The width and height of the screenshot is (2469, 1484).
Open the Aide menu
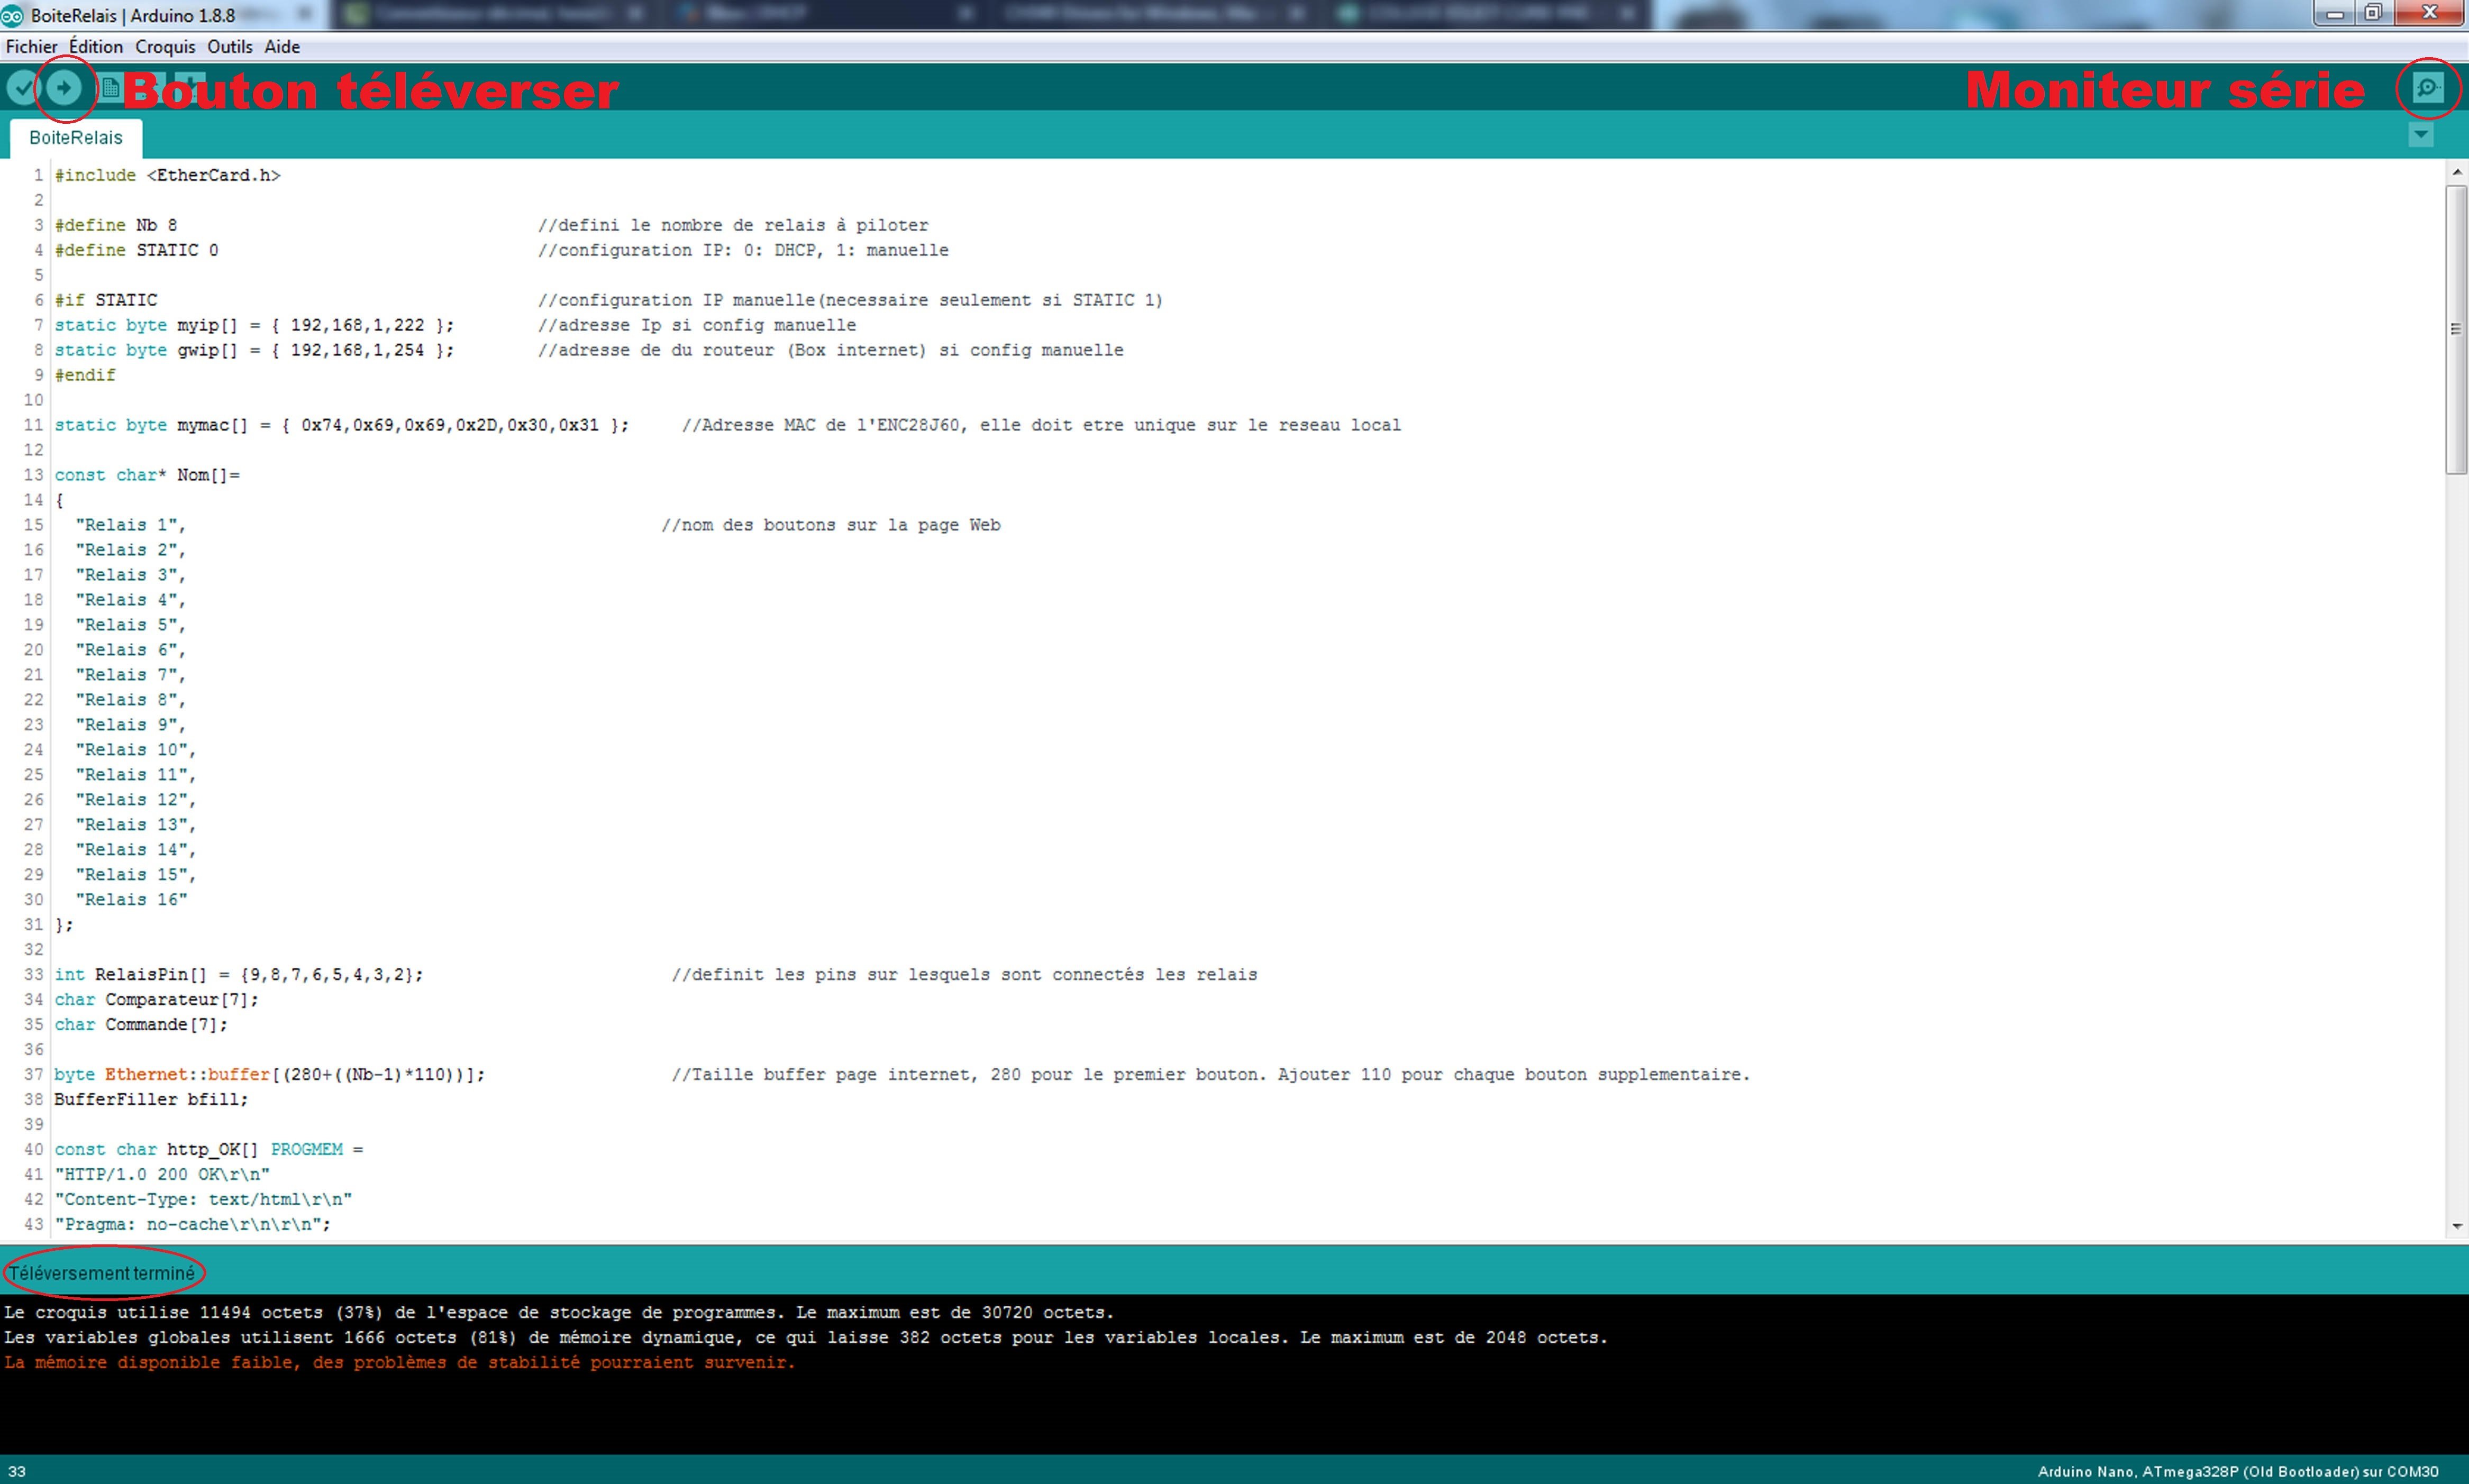(x=282, y=46)
